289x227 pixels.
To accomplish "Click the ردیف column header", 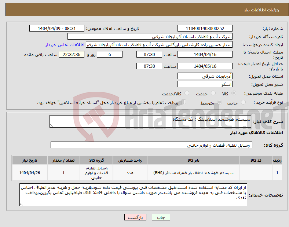I will 277,160.
